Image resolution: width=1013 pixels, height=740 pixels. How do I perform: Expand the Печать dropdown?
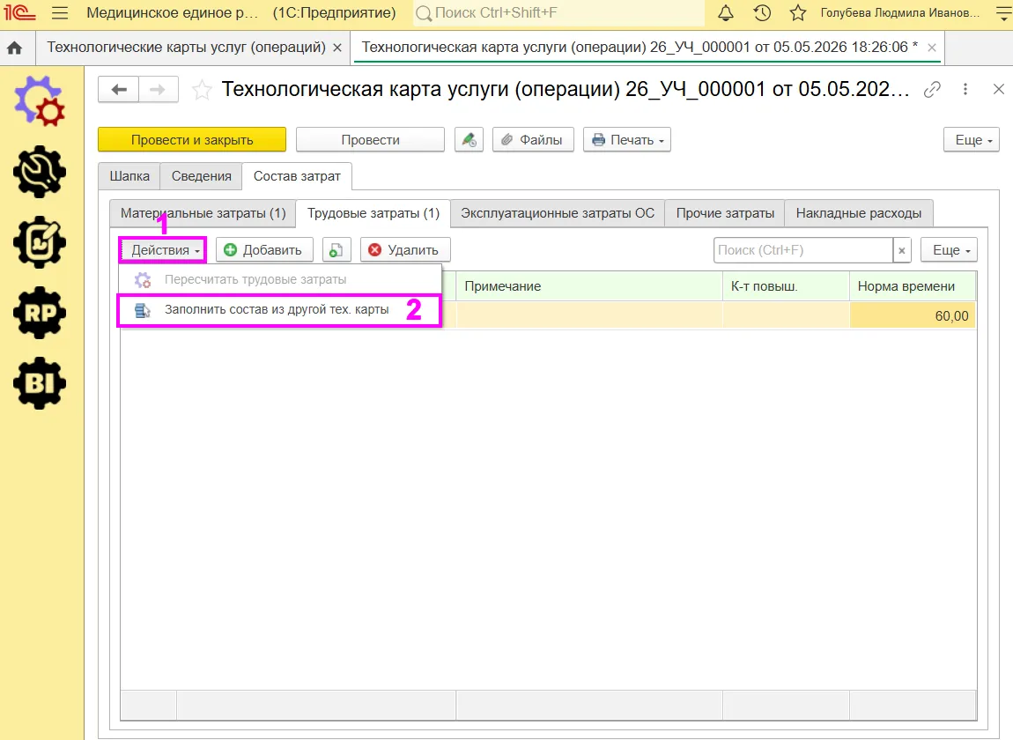point(626,139)
